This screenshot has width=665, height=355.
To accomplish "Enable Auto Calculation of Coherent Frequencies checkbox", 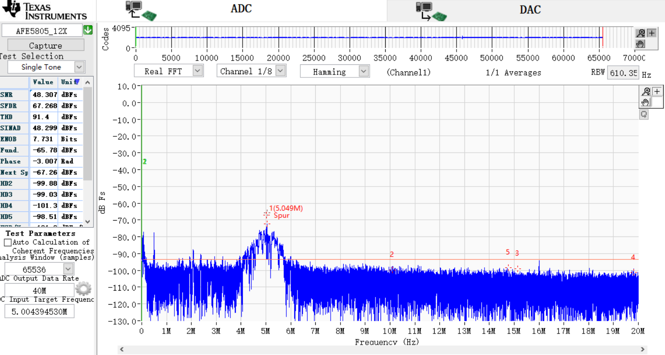I will pyautogui.click(x=7, y=243).
